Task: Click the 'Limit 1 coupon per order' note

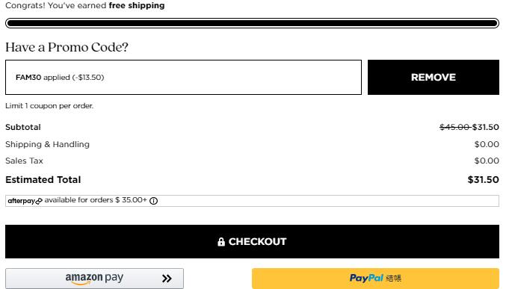Action: pyautogui.click(x=49, y=106)
